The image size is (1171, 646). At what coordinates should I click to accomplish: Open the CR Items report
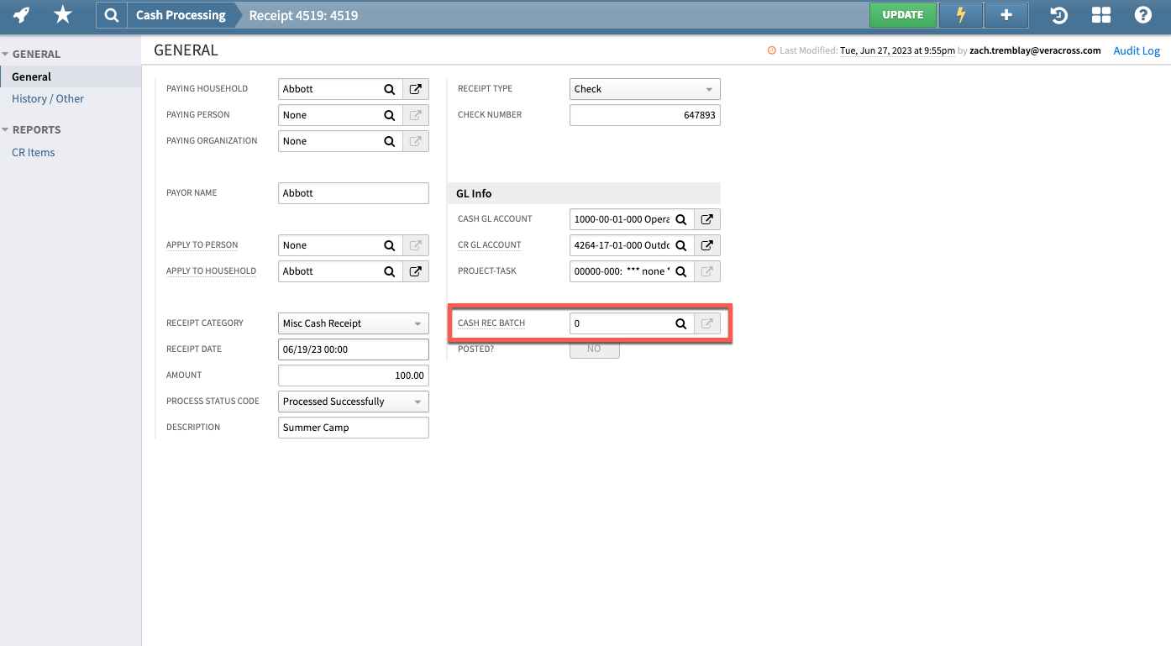[33, 152]
